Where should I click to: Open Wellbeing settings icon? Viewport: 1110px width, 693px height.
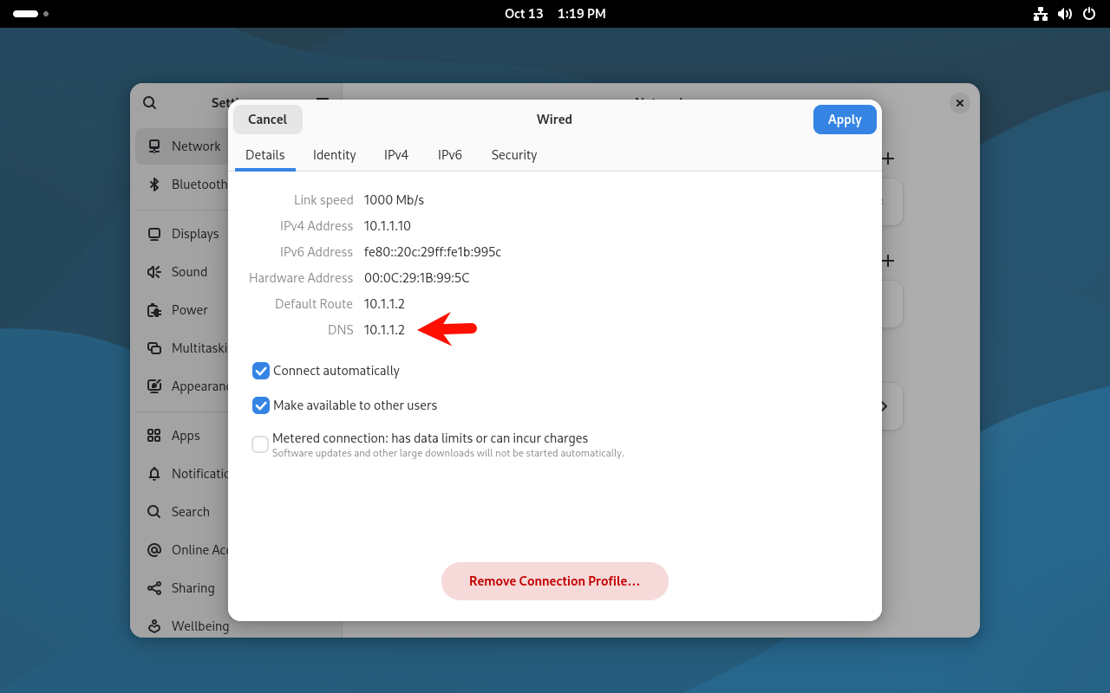pyautogui.click(x=154, y=626)
